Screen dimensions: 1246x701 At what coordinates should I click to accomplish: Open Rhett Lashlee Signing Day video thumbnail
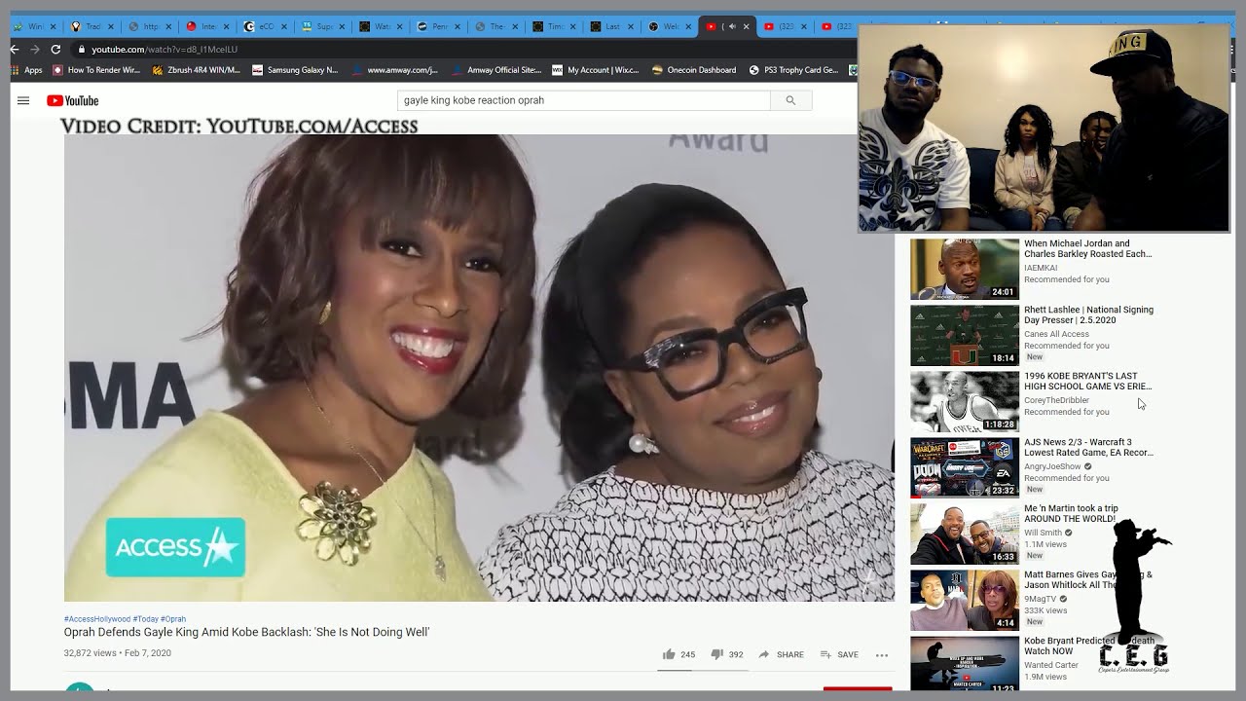point(965,335)
